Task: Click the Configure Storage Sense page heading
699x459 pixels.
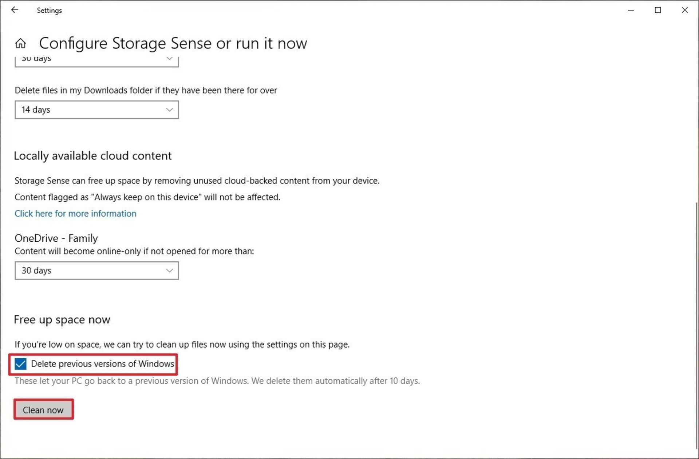Action: click(x=173, y=43)
